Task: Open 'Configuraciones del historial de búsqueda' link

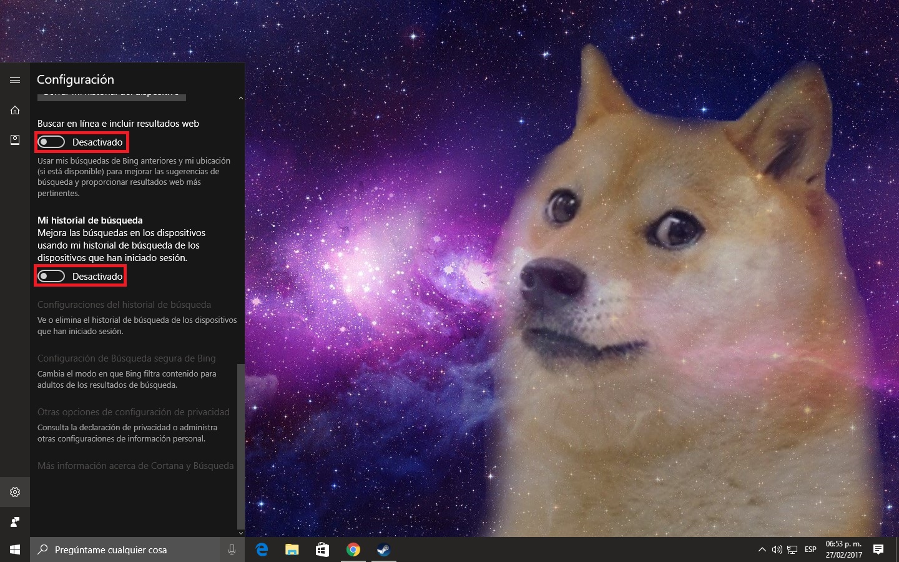Action: coord(124,305)
